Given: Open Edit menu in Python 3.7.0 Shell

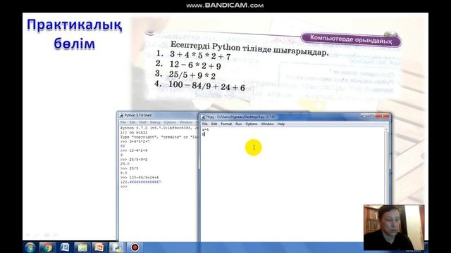Looking at the screenshot, I should (x=132, y=122).
